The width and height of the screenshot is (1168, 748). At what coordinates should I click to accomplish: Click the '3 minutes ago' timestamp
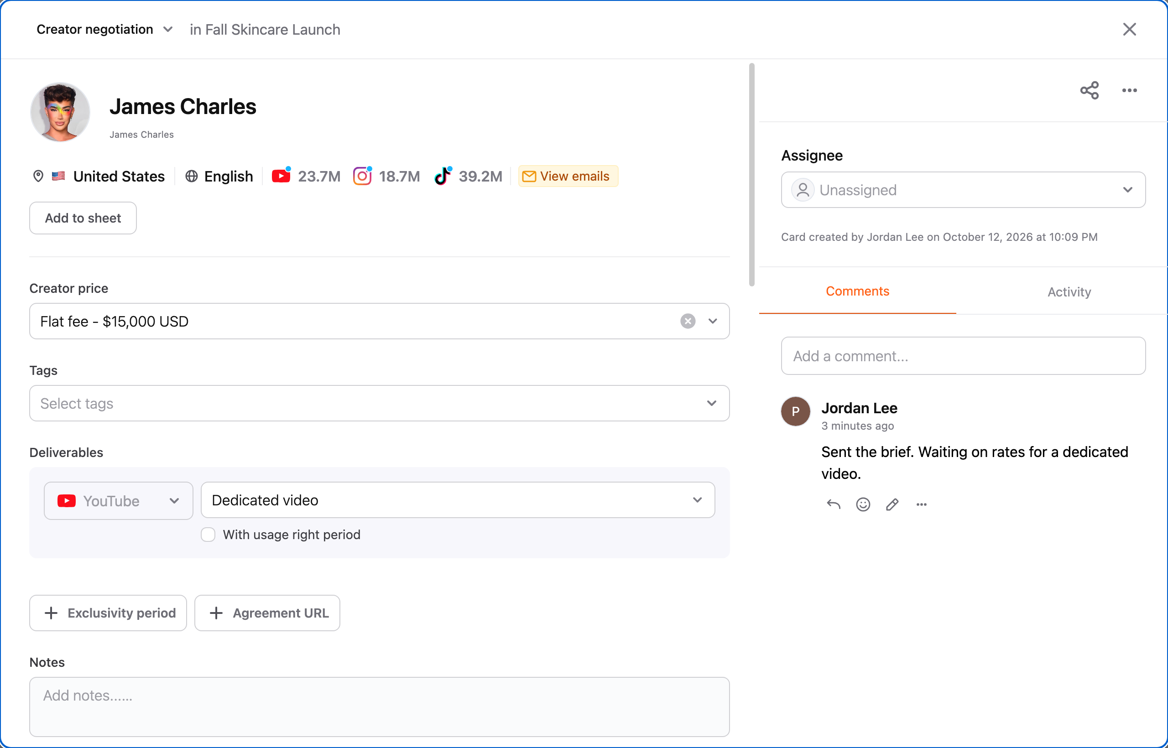tap(858, 426)
